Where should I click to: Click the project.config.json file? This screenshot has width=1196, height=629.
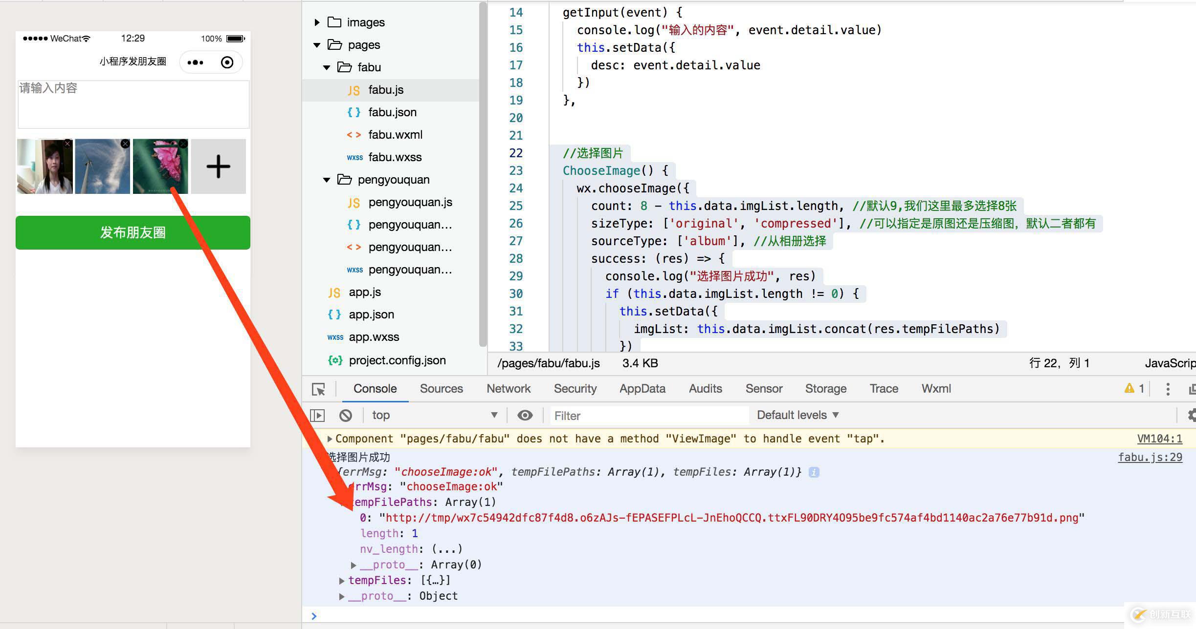[x=394, y=360]
